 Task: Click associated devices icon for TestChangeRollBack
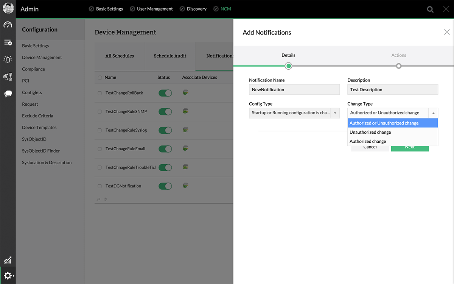(185, 92)
